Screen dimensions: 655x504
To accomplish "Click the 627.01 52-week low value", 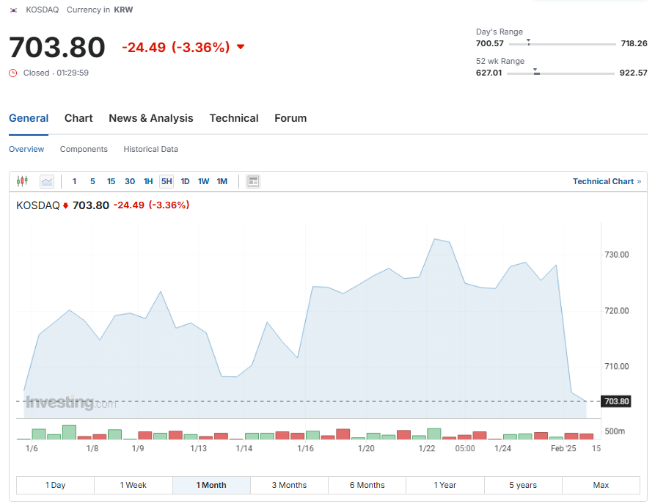I will (488, 73).
